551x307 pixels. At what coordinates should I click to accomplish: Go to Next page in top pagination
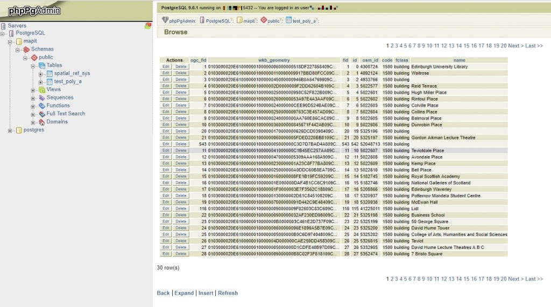click(514, 46)
